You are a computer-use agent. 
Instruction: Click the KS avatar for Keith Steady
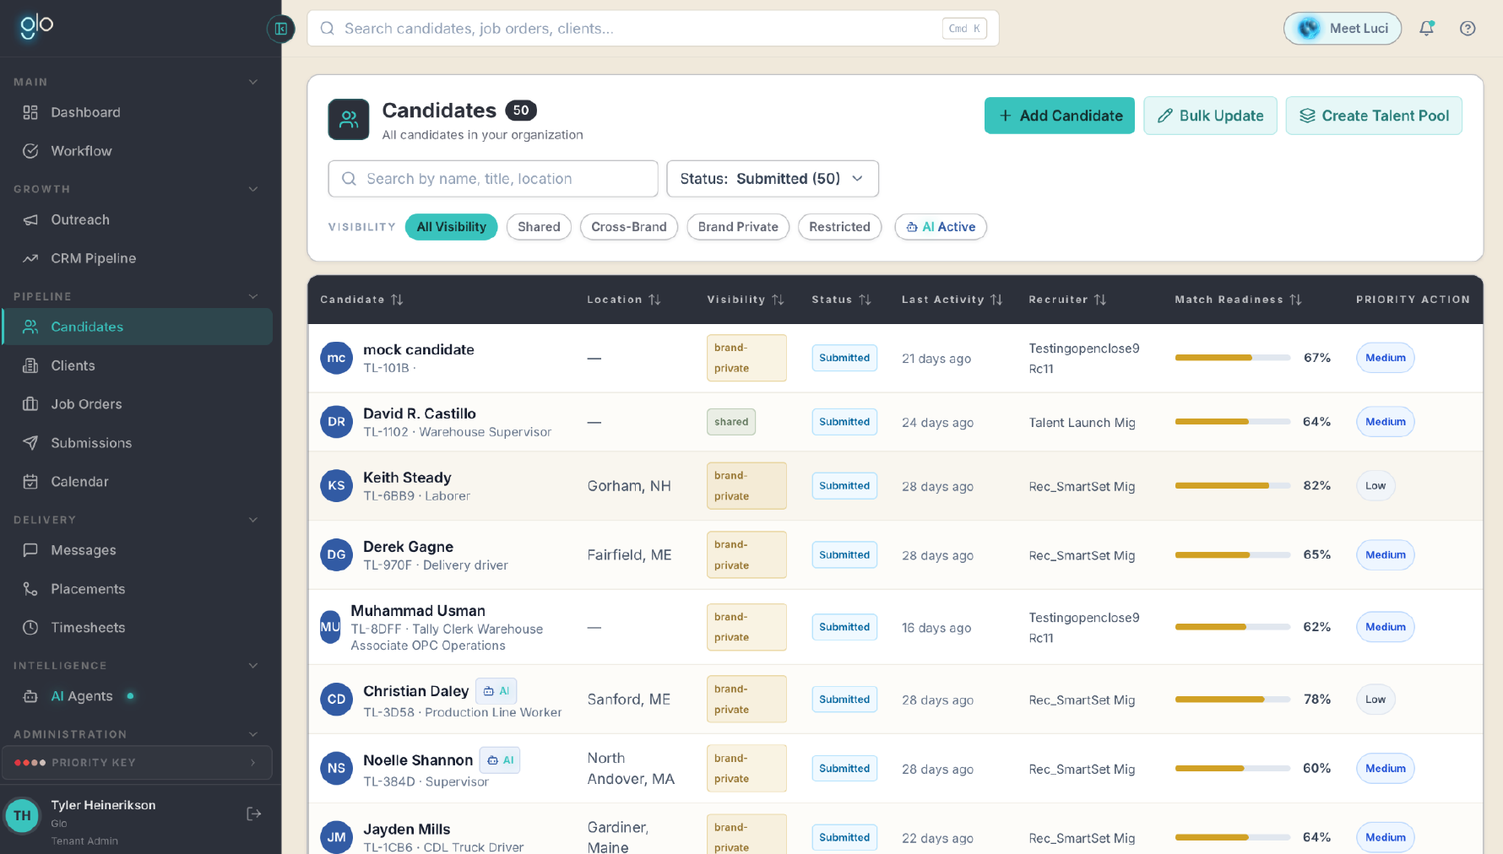[336, 486]
